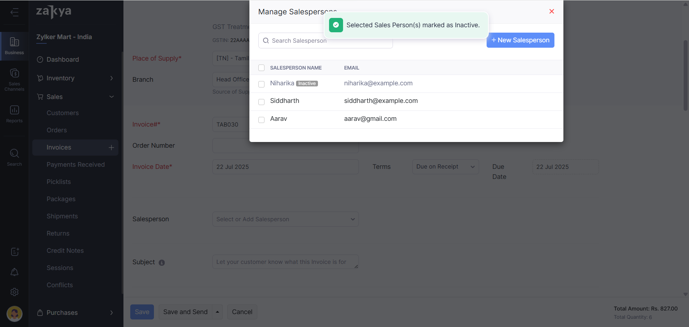Open the Reports icon in sidebar
This screenshot has height=327, width=689.
14,114
